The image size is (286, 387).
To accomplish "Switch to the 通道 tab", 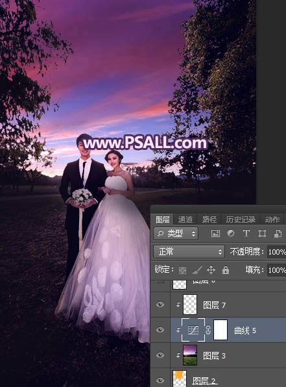I will click(185, 219).
